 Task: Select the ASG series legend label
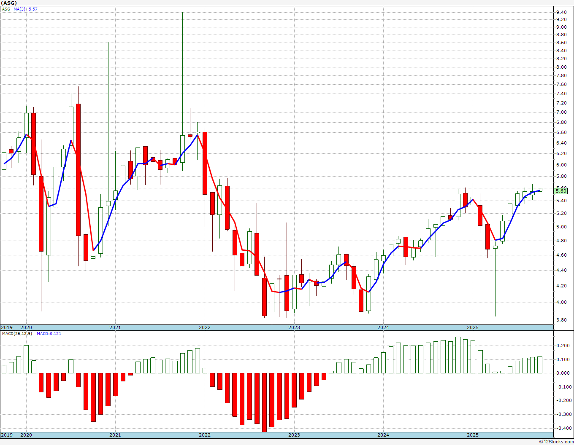point(6,9)
